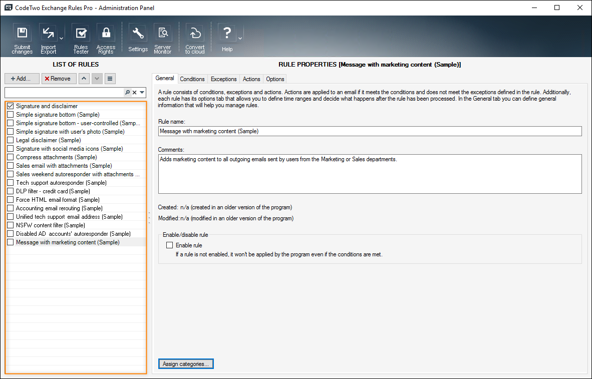Select Tech support autoresponder (Sample) rule
The width and height of the screenshot is (592, 379).
76,183
